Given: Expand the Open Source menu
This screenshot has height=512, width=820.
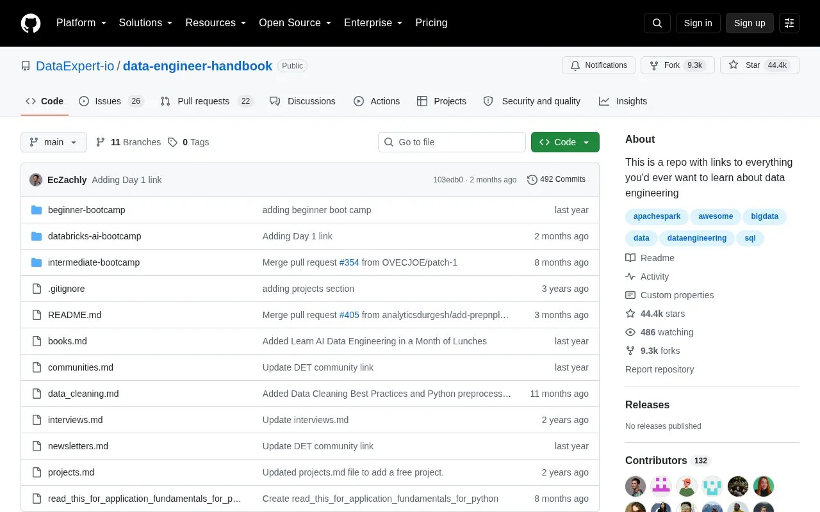Looking at the screenshot, I should coord(295,23).
